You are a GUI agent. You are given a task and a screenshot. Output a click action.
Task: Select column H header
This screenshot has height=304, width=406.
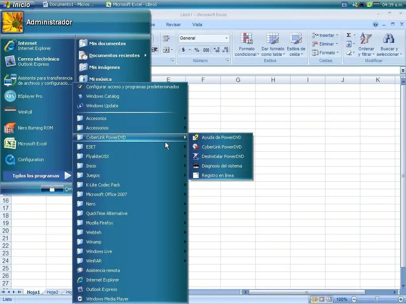pyautogui.click(x=273, y=80)
